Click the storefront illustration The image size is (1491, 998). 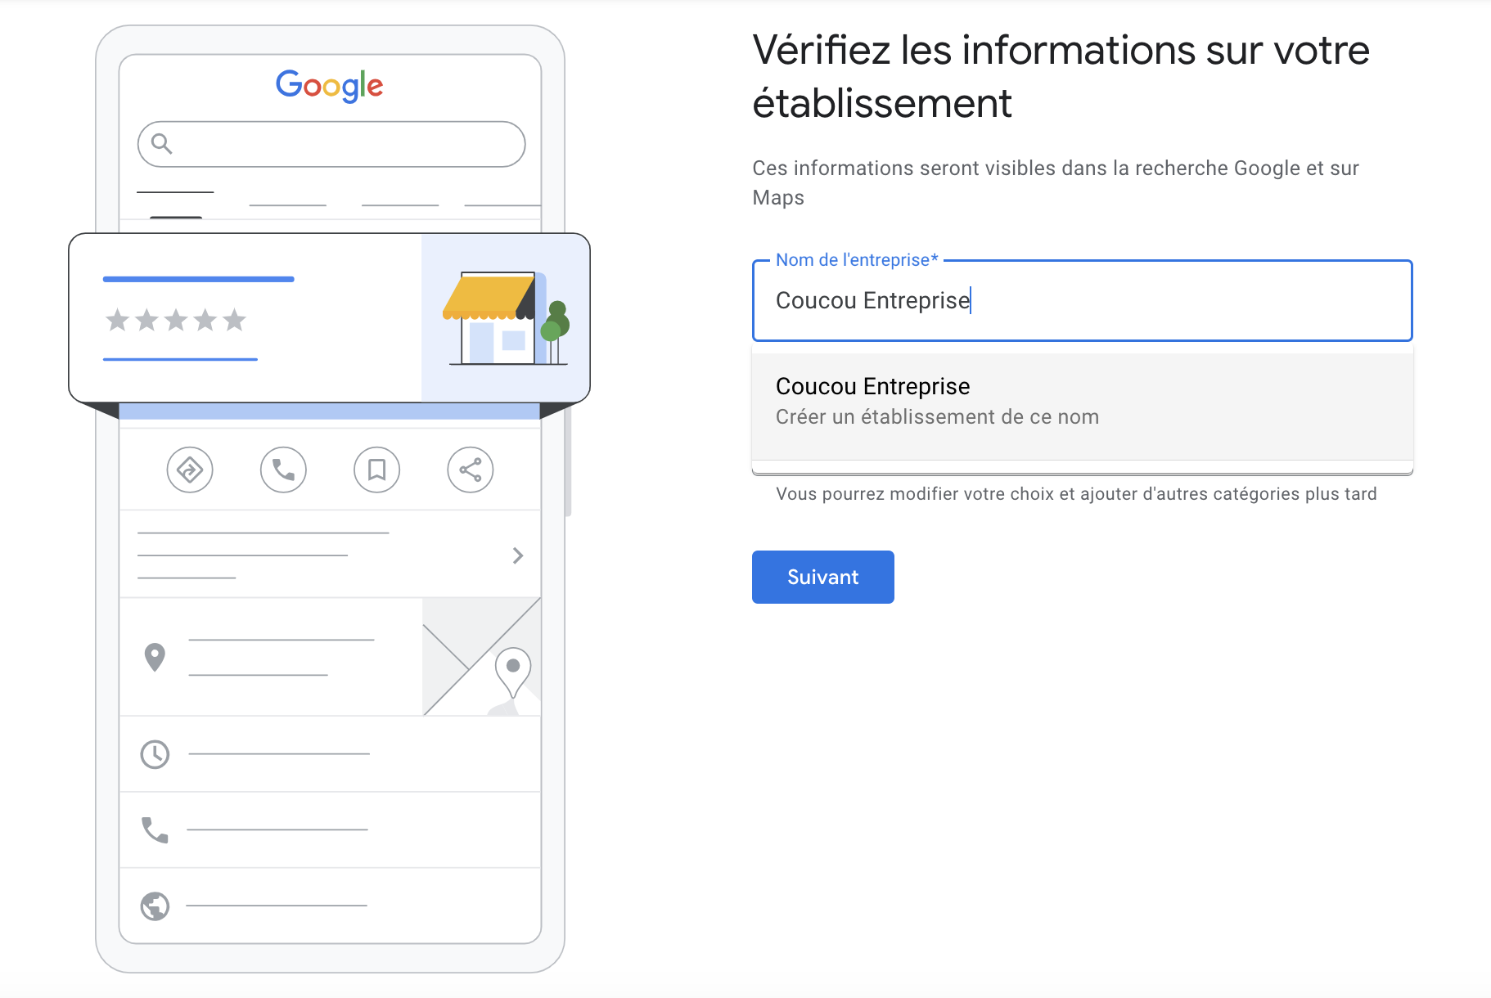[x=506, y=318]
